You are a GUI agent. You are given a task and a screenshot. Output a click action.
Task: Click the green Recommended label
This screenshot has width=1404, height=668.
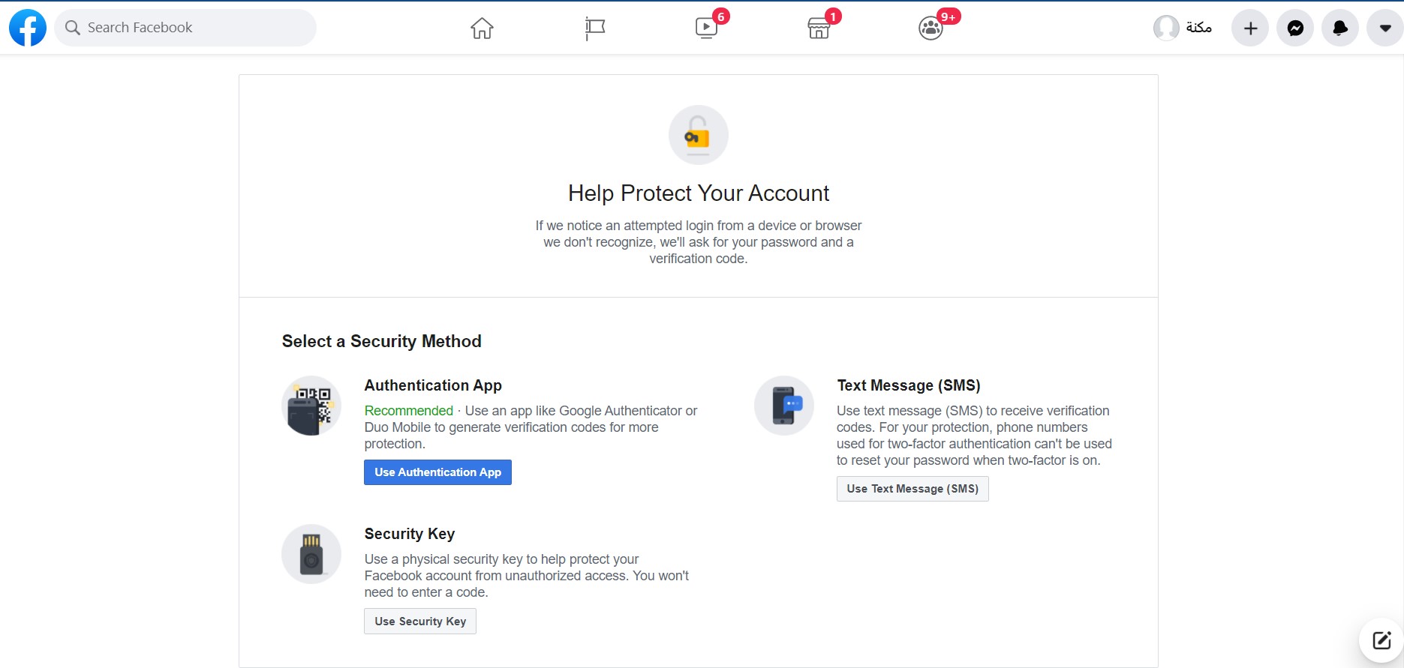[409, 411]
